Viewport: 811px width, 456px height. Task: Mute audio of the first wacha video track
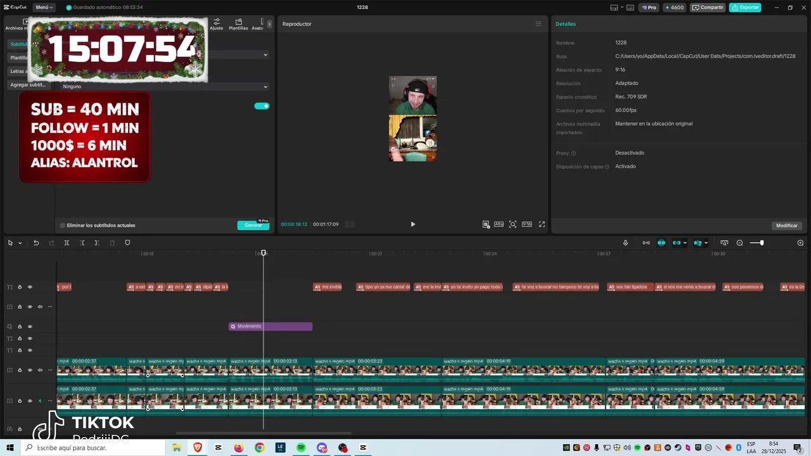click(40, 370)
